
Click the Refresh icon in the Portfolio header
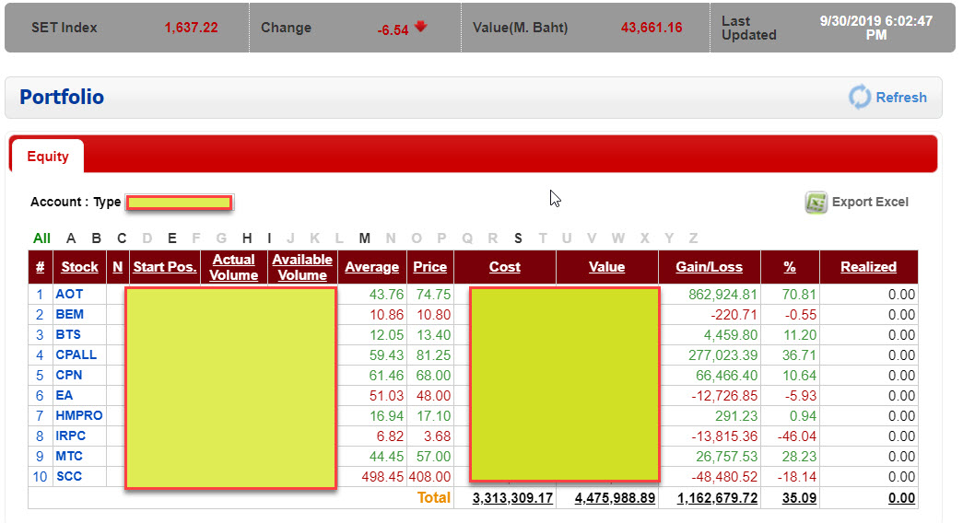(860, 97)
